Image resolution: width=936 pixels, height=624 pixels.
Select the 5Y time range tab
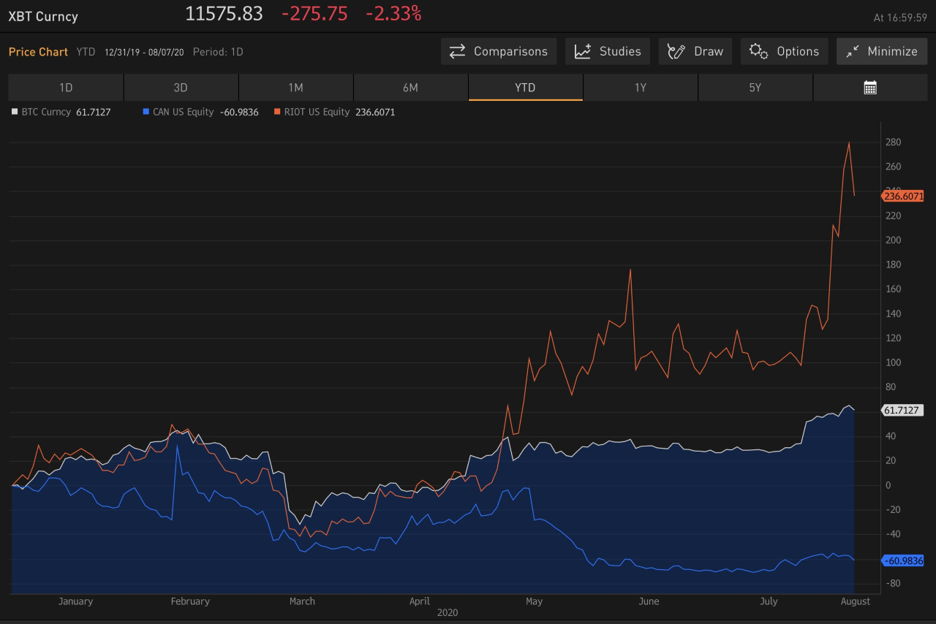point(755,88)
